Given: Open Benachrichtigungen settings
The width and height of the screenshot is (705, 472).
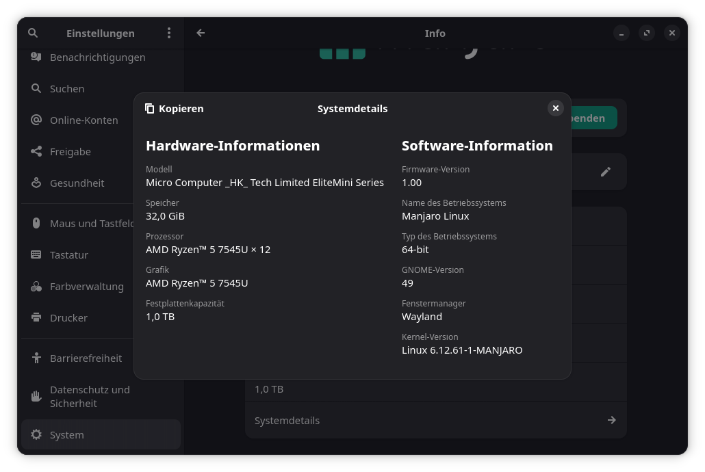Looking at the screenshot, I should [x=97, y=57].
